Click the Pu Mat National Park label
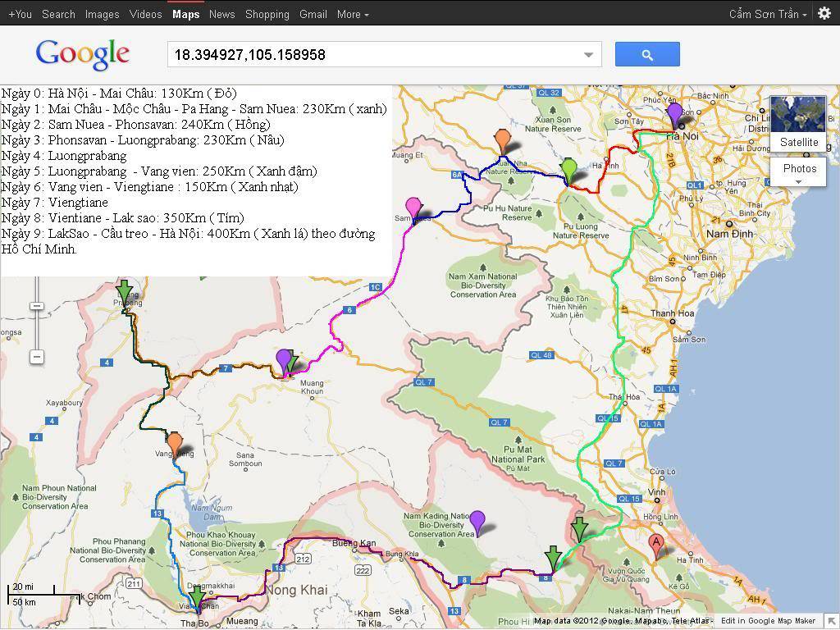 [518, 454]
